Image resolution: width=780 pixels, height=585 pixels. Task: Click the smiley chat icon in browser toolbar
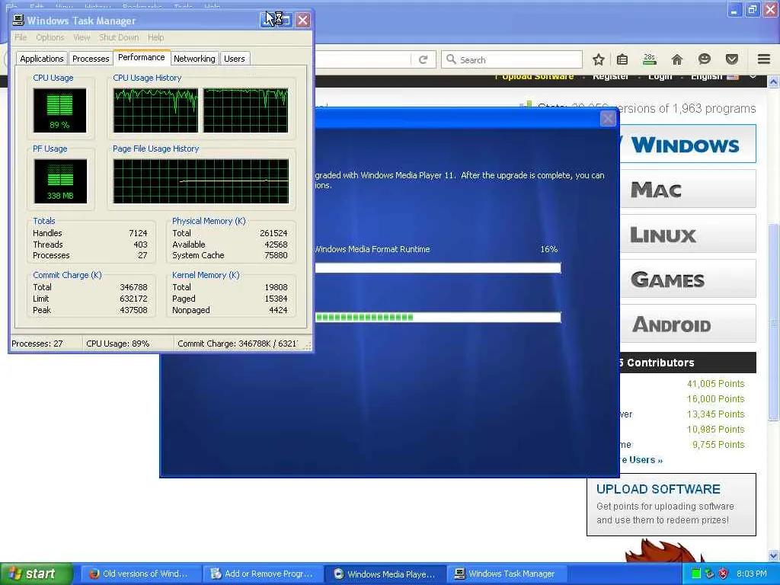pos(705,59)
